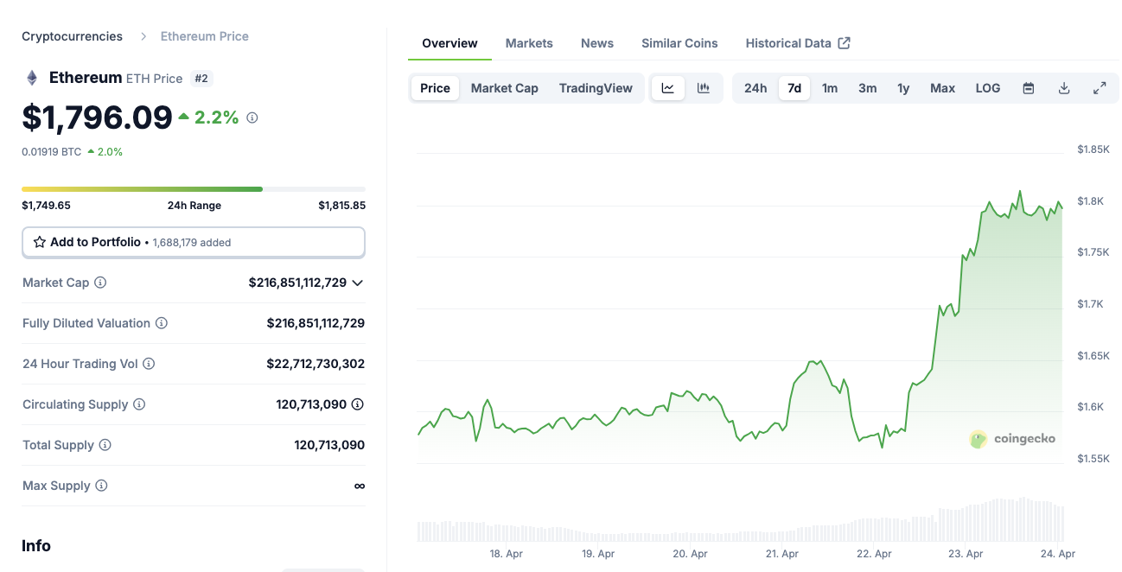Click the info icon beside price change
The width and height of the screenshot is (1122, 572).
[252, 118]
